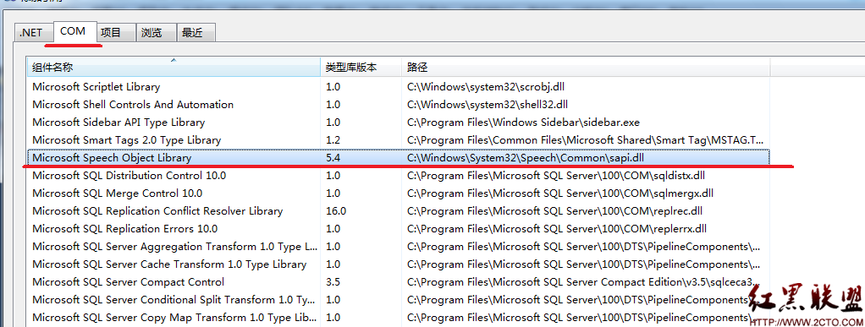Select SQL Server Aggregation Transform 1.0 row

pyautogui.click(x=399, y=247)
